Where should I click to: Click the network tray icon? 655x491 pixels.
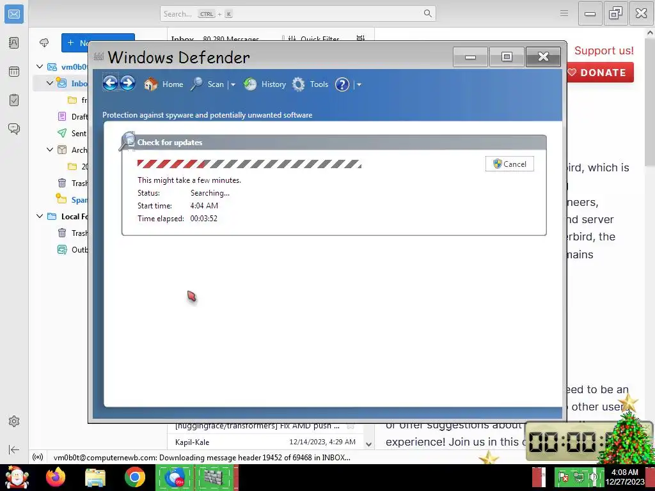coord(579,477)
